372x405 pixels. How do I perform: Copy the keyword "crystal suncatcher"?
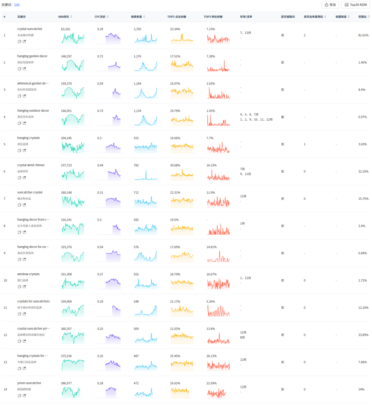tap(19, 42)
